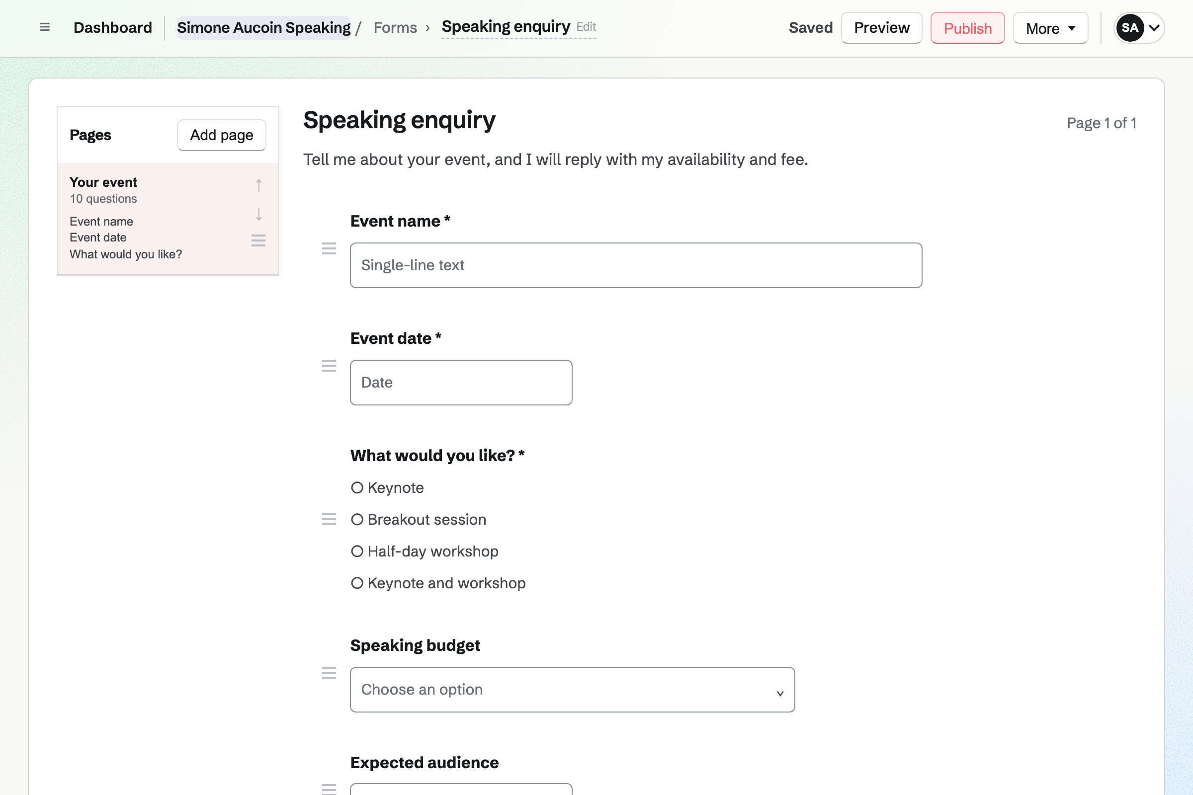Click the Event date input
The width and height of the screenshot is (1193, 795).
(x=461, y=383)
